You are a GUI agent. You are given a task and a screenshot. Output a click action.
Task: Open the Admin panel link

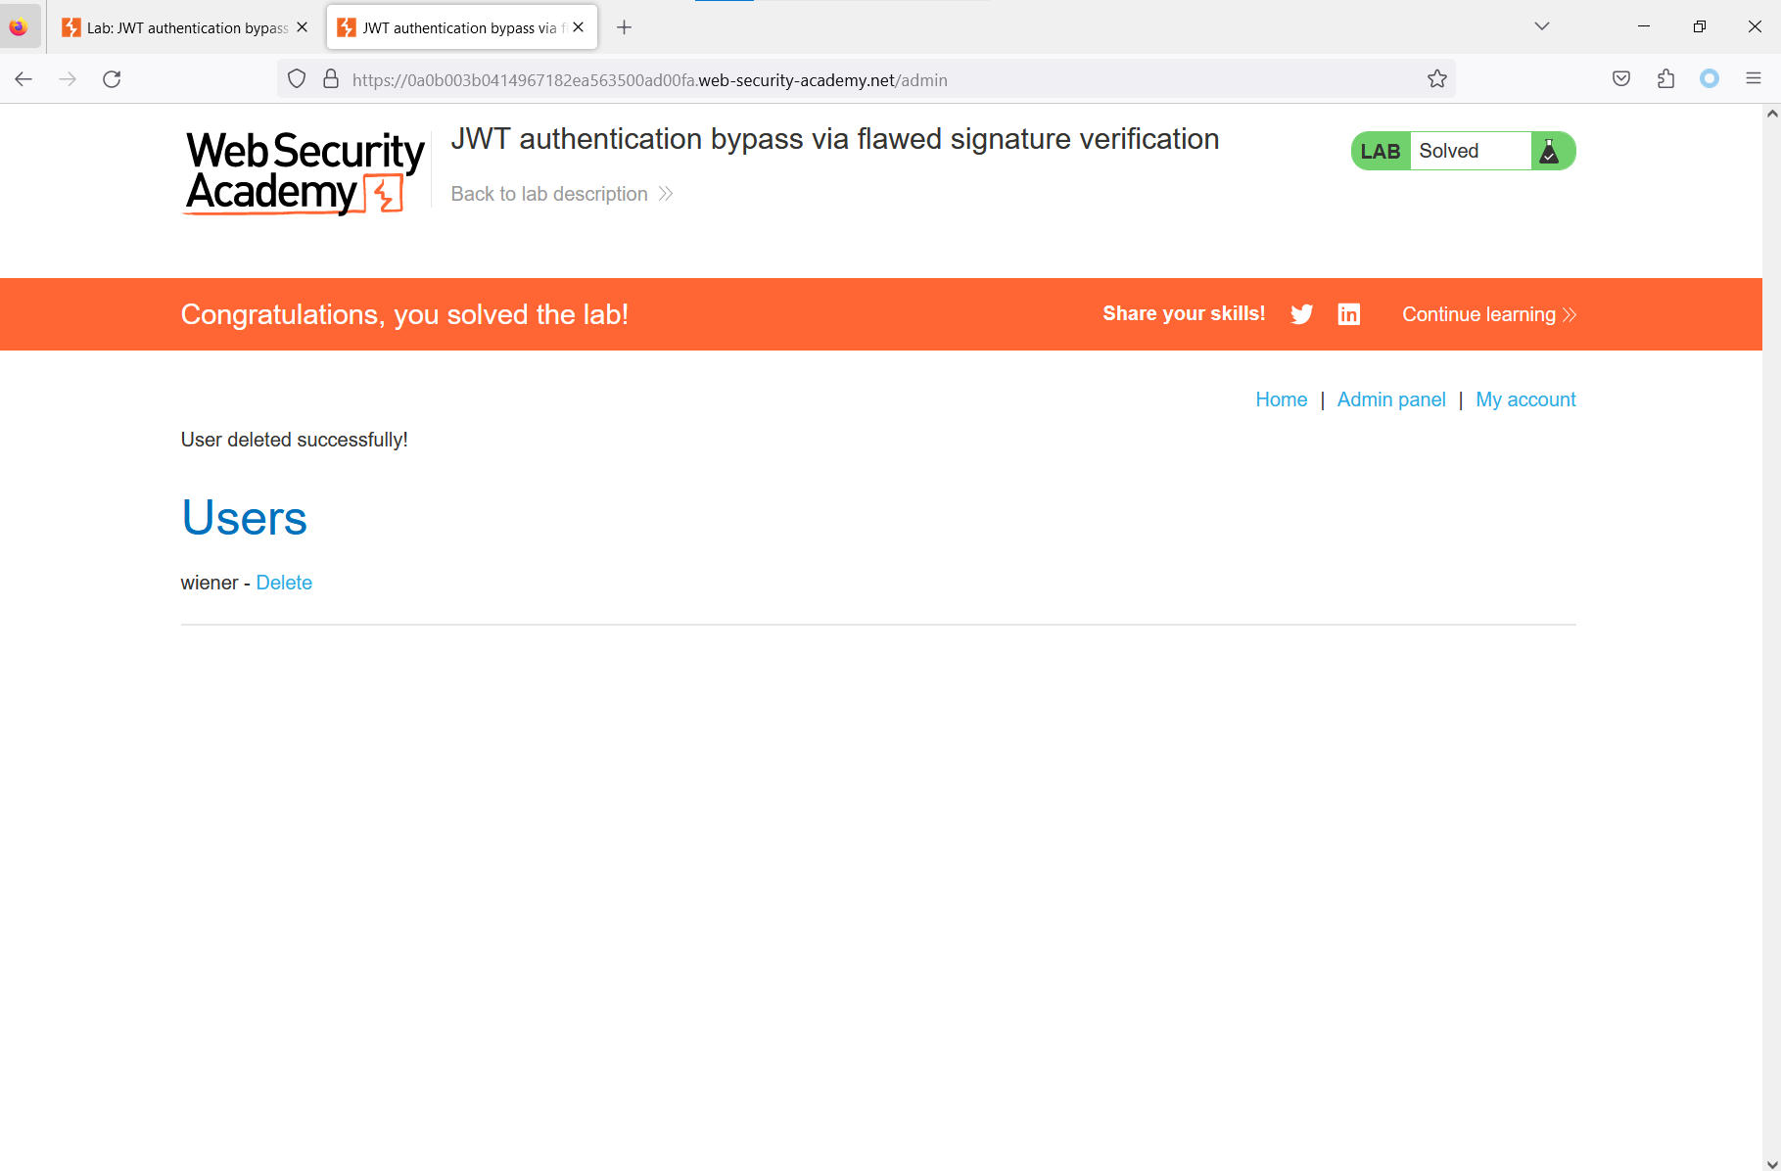pos(1391,399)
